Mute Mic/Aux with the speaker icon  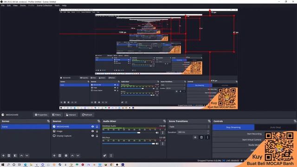point(157,144)
